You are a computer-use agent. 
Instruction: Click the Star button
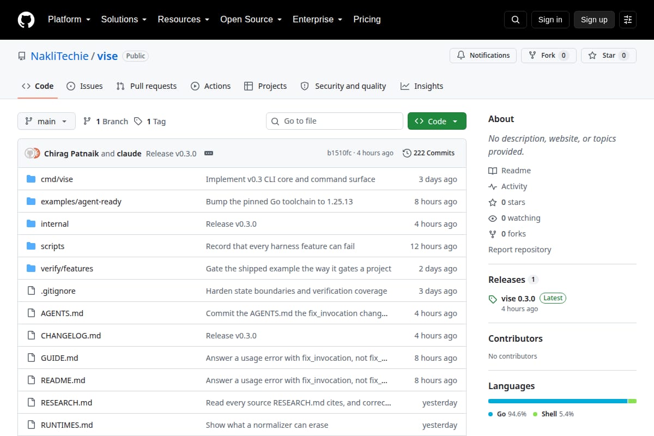609,56
